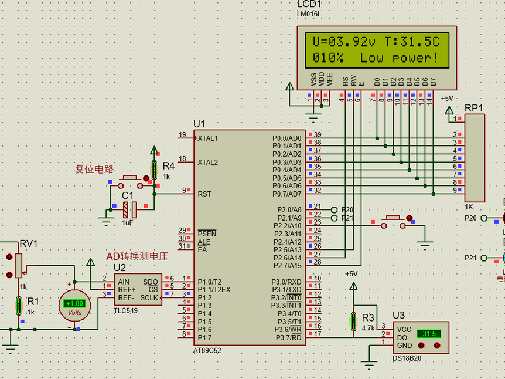Click the left red temperature button on DS18B20
This screenshot has width=505, height=379.
[421, 346]
